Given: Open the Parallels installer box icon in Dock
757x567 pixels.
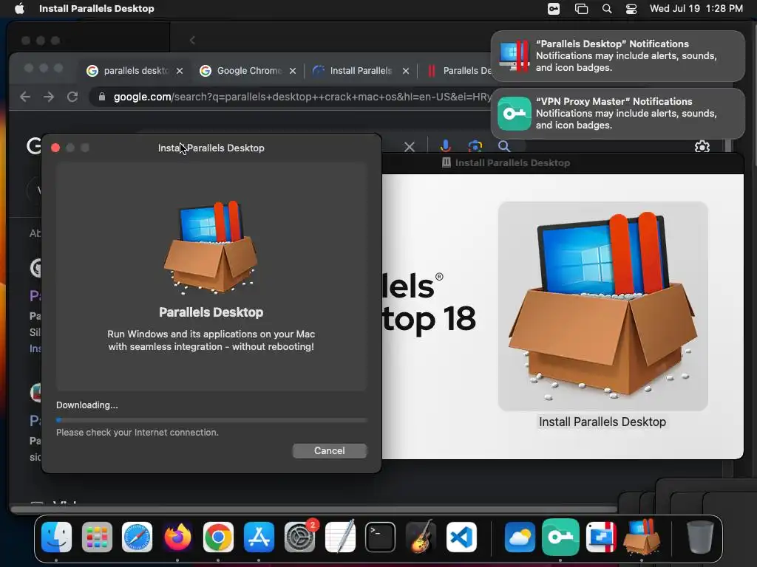Looking at the screenshot, I should click(x=642, y=537).
